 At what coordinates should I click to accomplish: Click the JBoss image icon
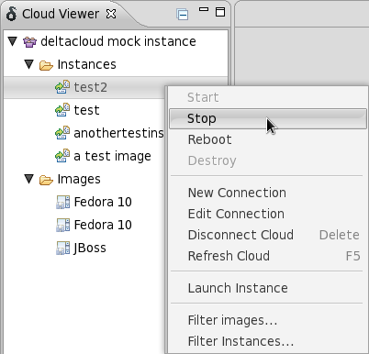click(63, 248)
